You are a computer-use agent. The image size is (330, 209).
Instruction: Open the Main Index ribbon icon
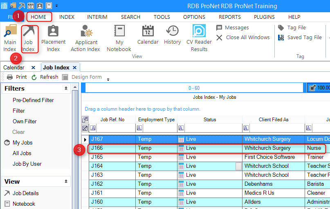tap(10, 38)
